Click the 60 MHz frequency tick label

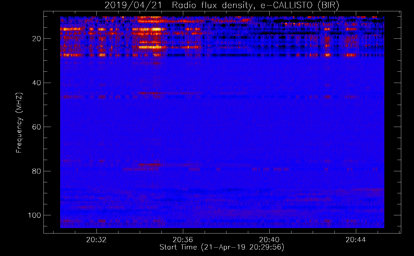coord(37,127)
